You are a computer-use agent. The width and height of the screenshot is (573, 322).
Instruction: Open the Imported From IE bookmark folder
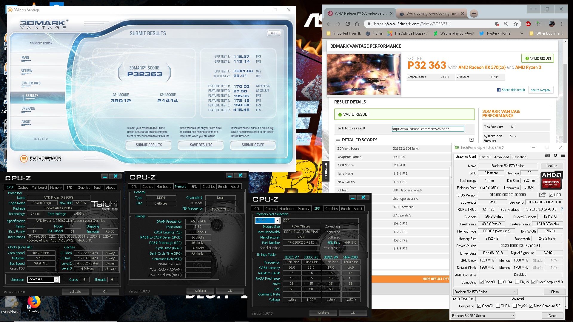(344, 33)
